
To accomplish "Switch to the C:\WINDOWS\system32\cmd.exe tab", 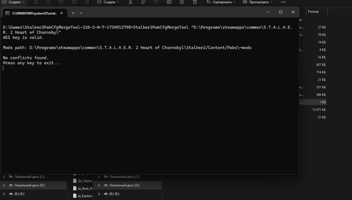I will pos(32,13).
